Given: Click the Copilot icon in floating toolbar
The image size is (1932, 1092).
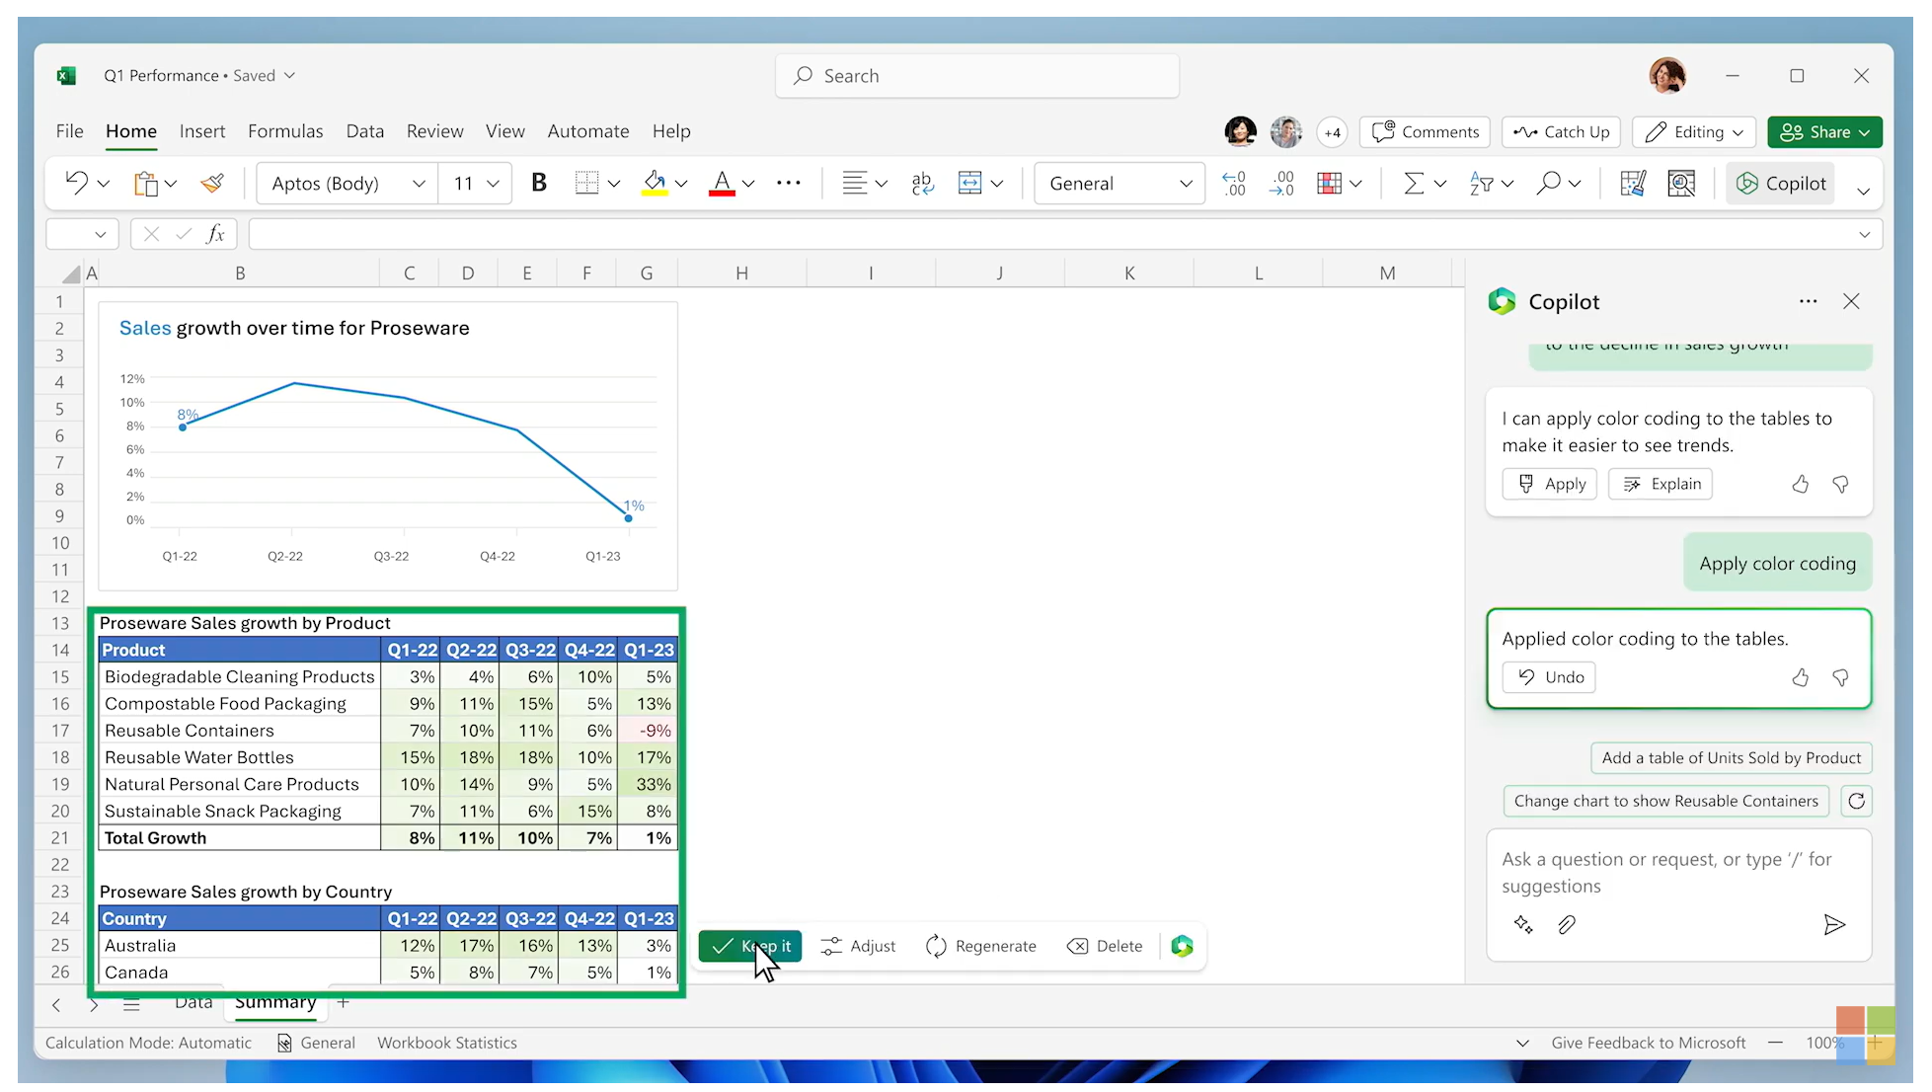Looking at the screenshot, I should pyautogui.click(x=1182, y=946).
